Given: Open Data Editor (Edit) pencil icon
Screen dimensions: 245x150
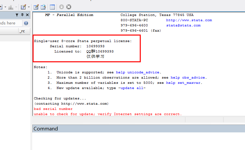Looking at the screenshot, I should 36,7.
